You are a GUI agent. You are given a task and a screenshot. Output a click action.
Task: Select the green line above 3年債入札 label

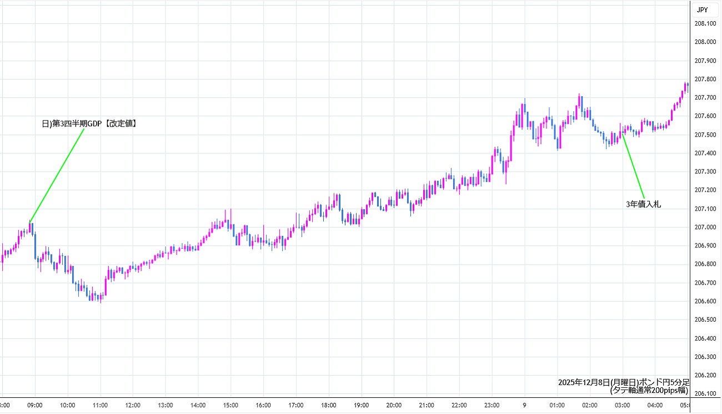(632, 166)
